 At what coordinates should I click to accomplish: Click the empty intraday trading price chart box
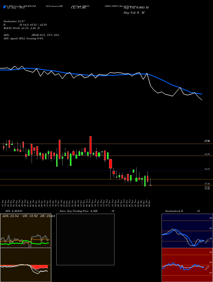click(85, 239)
